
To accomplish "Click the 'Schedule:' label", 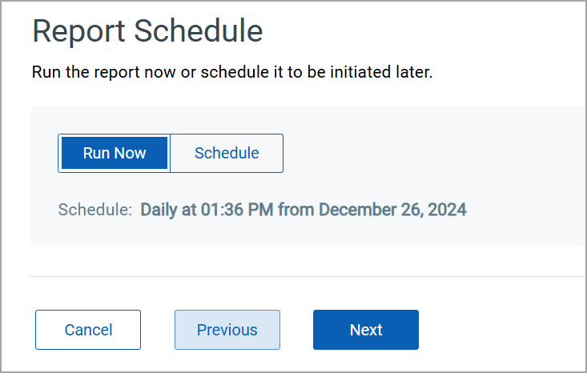I will pos(95,210).
